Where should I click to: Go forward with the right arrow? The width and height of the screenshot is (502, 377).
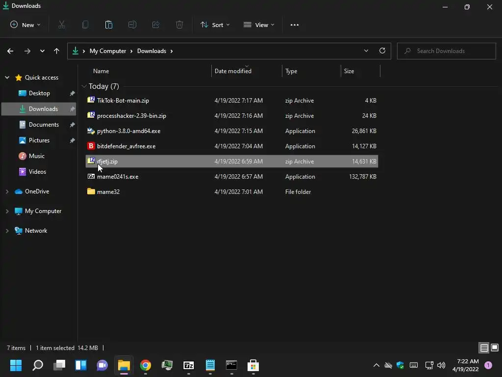coord(27,51)
